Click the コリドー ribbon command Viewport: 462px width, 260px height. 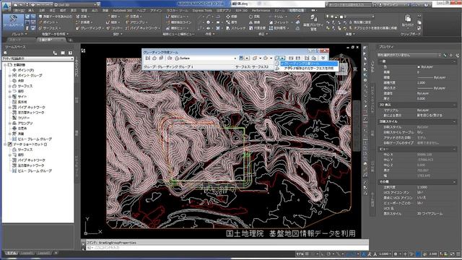coord(115,28)
